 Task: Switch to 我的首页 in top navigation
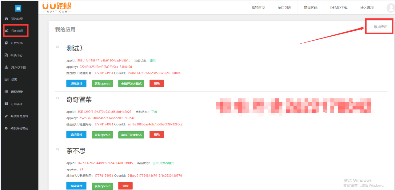(258, 8)
